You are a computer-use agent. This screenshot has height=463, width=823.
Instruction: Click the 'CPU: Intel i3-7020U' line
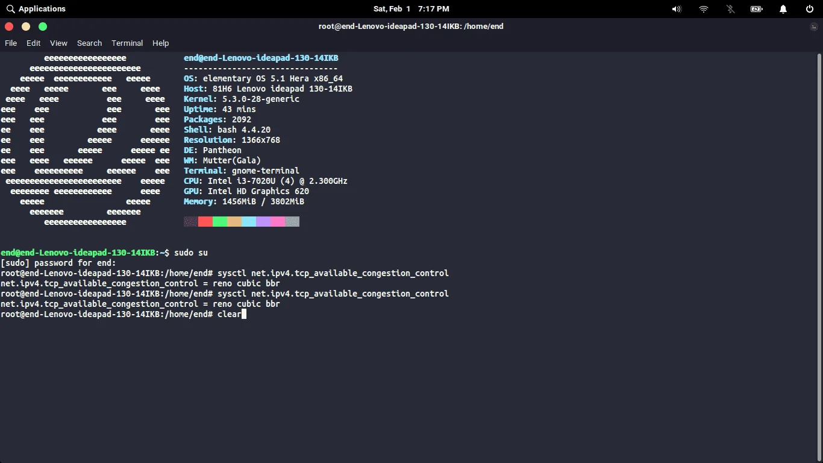(266, 181)
